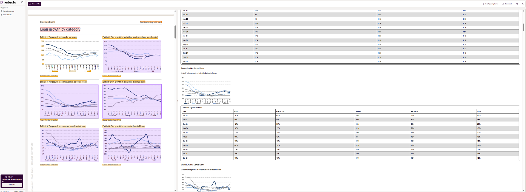Click the Extract Data page icon
The width and height of the screenshot is (526, 192).
[1, 15]
